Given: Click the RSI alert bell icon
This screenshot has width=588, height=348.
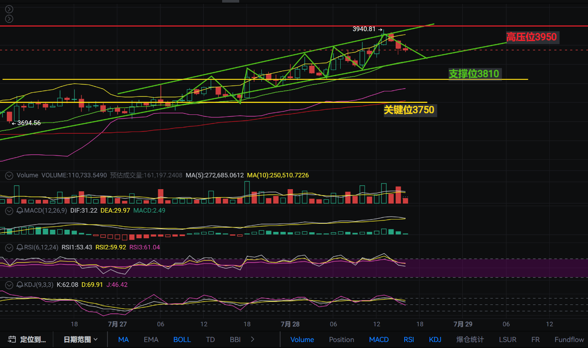Looking at the screenshot, I should tap(20, 247).
